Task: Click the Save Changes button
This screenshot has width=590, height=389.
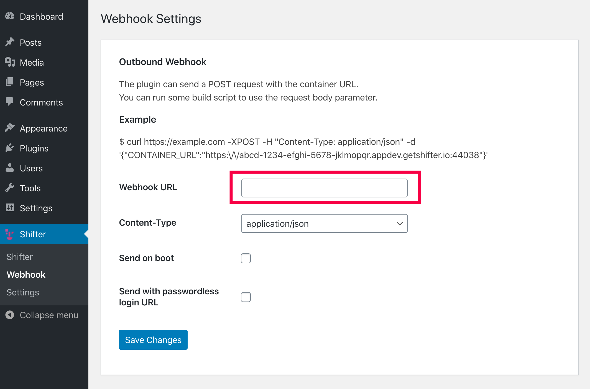Action: click(x=153, y=340)
